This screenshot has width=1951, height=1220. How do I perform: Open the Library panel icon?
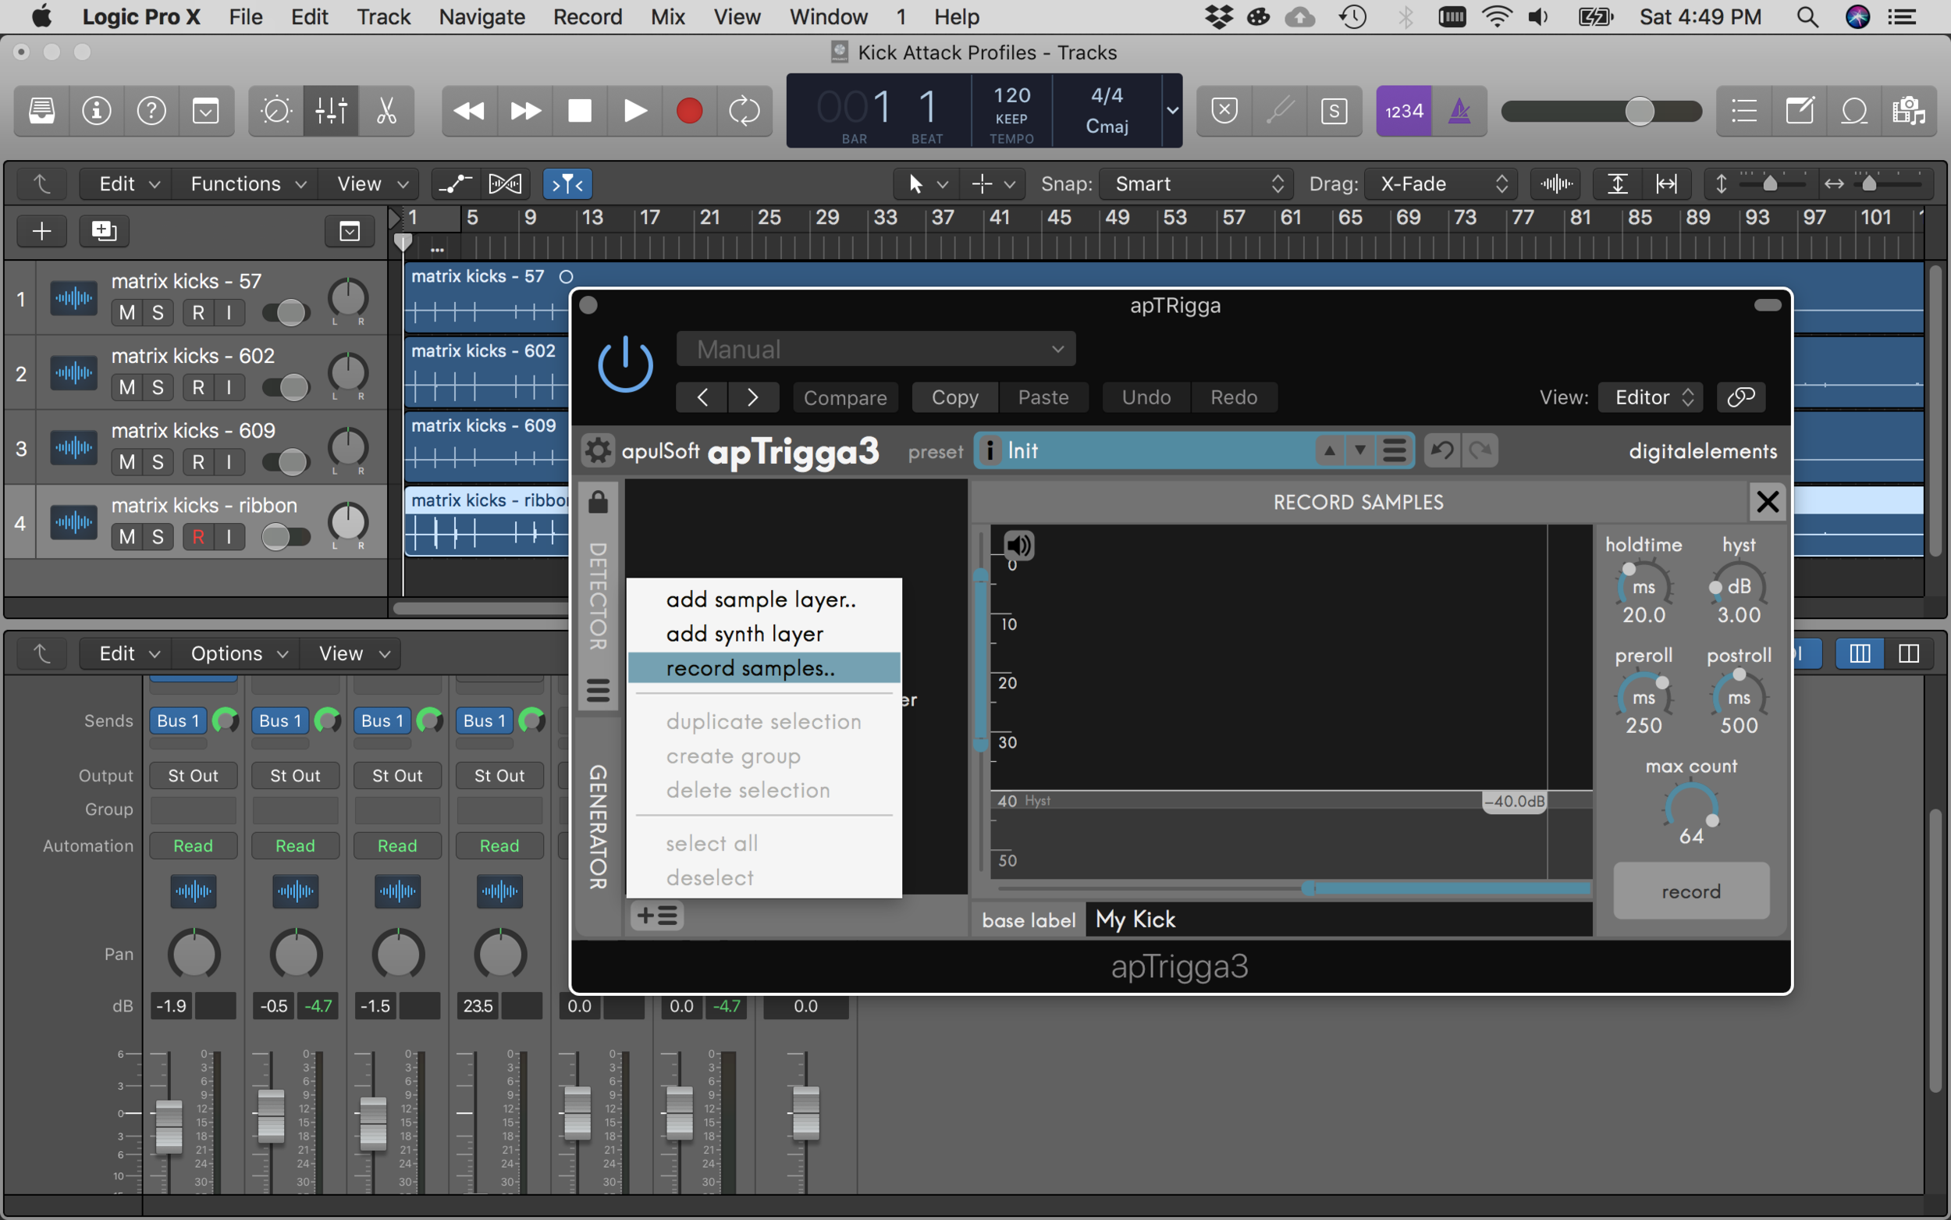click(42, 111)
